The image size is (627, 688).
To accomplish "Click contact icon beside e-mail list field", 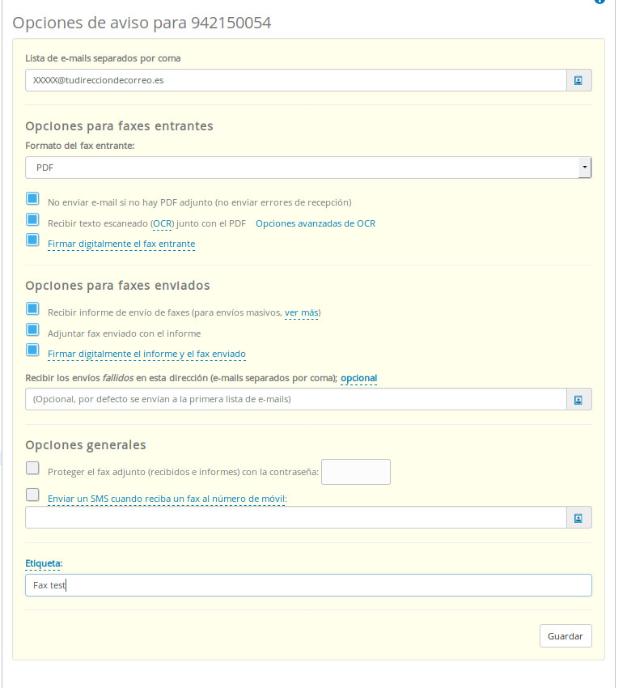I will [x=578, y=80].
